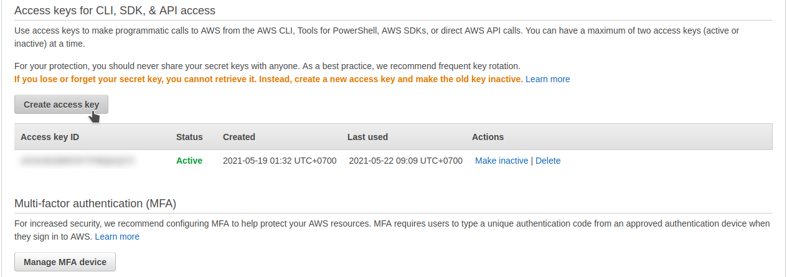787x277 pixels.
Task: Click the Multi-factor authentication (MFA) heading
Action: coord(95,204)
